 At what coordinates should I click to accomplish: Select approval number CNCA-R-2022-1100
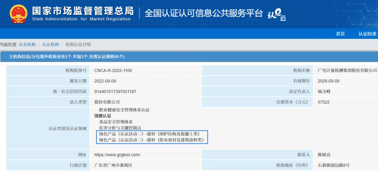(x=113, y=71)
